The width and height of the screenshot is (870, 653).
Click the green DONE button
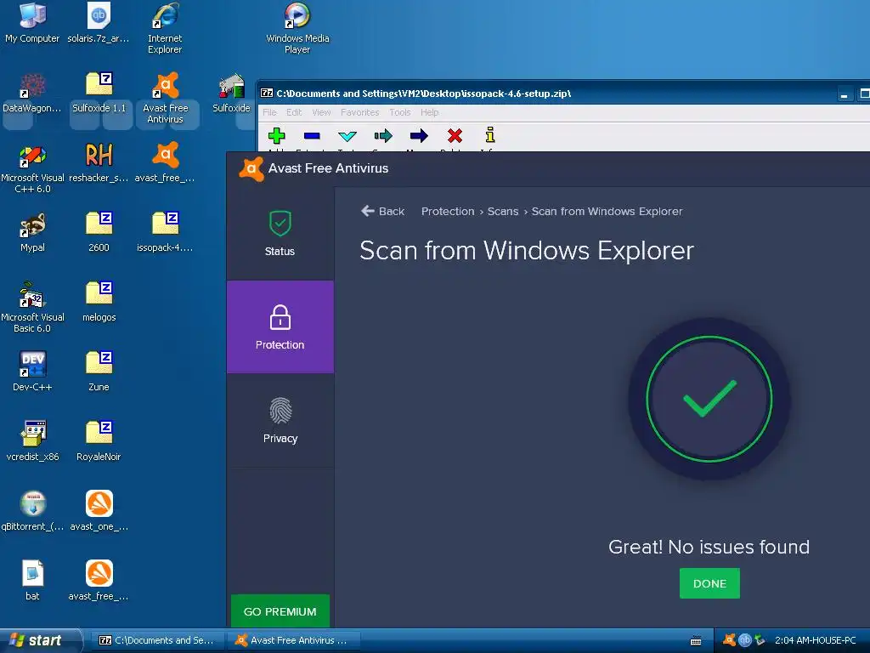point(709,583)
